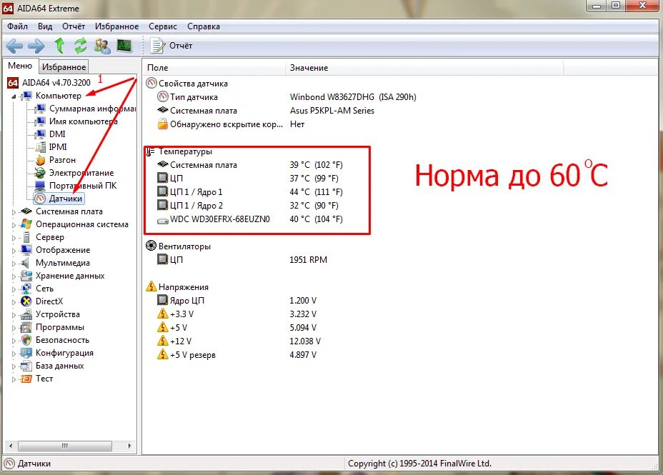Open the users management toolbar icon
The image size is (663, 475).
[102, 46]
